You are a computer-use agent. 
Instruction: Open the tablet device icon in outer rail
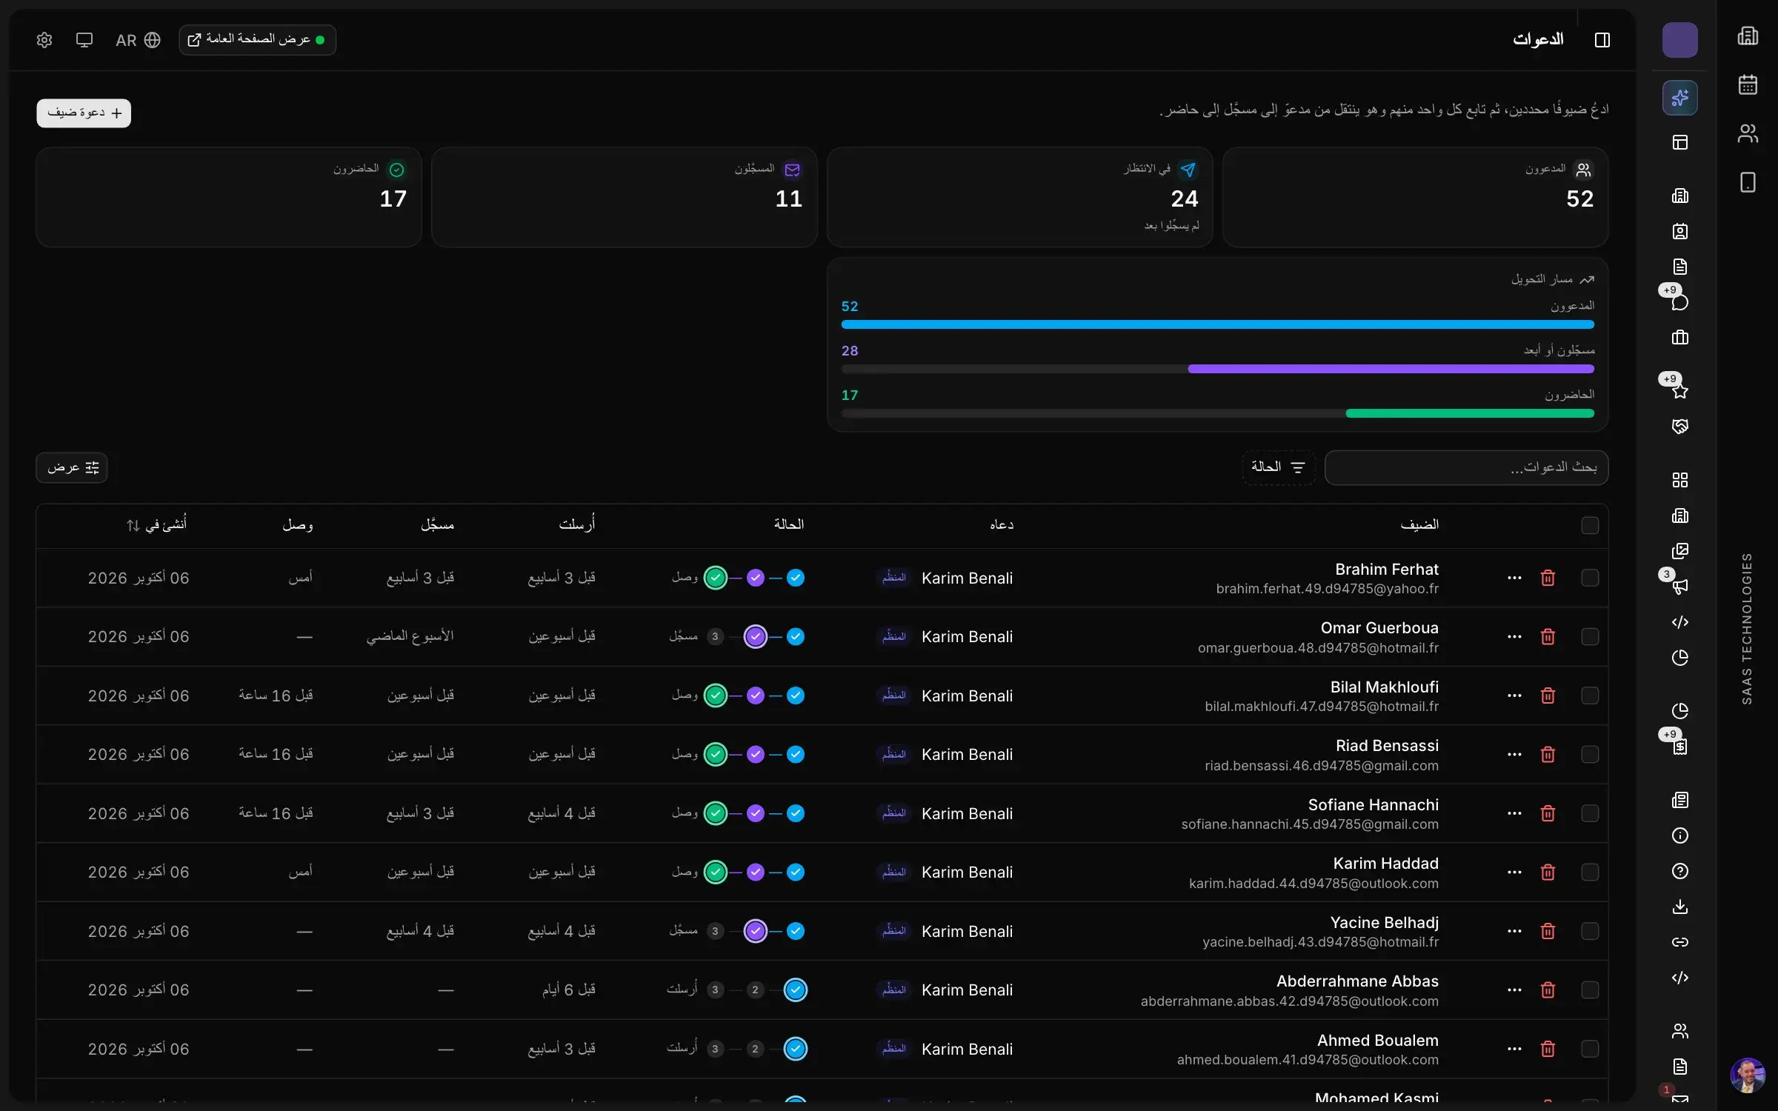coord(1748,182)
